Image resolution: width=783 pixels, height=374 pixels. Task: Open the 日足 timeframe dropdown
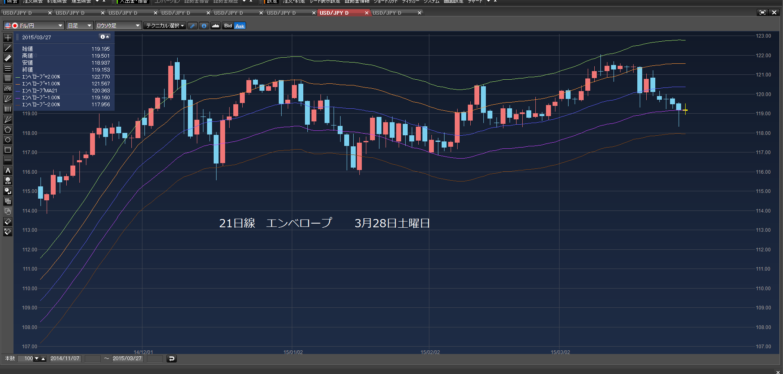[80, 25]
